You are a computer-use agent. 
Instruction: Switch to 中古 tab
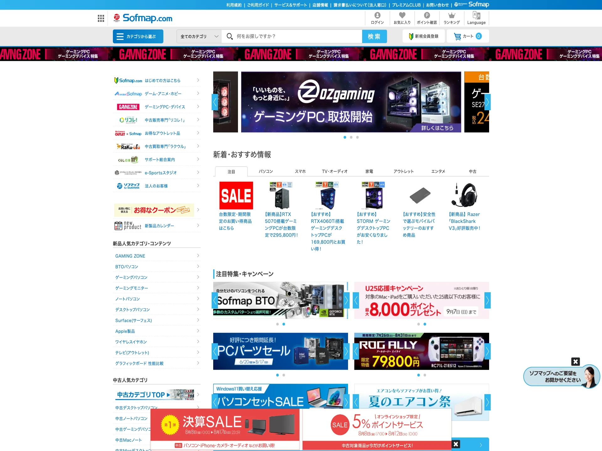tap(473, 171)
